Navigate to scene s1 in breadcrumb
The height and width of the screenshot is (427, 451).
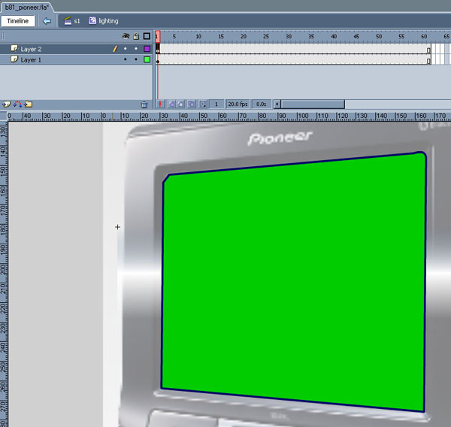pyautogui.click(x=77, y=21)
